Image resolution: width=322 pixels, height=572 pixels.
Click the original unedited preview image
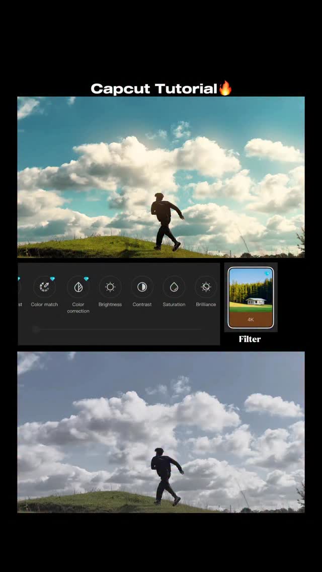coord(161,433)
